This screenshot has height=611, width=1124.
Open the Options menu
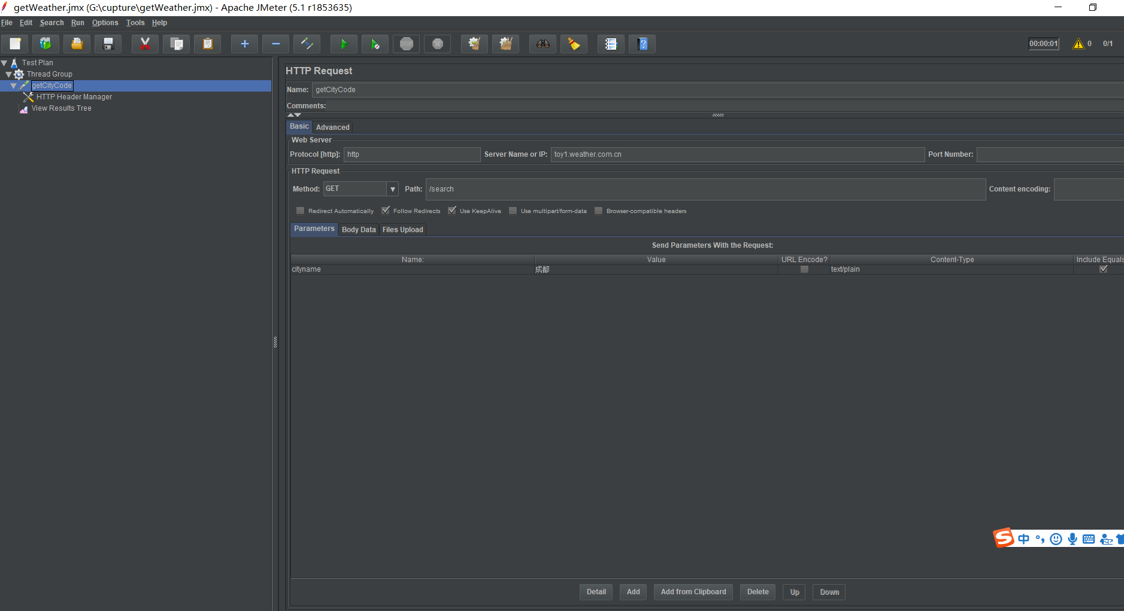pos(105,23)
